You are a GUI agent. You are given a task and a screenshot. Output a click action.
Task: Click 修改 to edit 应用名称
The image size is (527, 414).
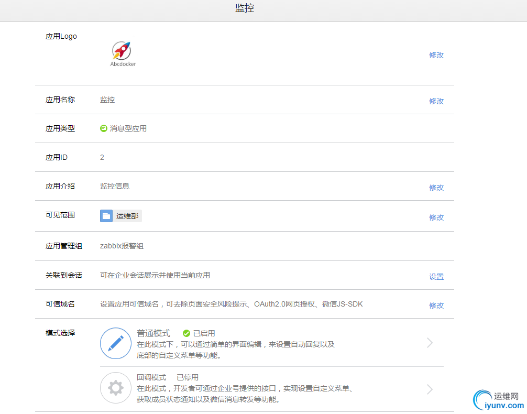point(436,101)
